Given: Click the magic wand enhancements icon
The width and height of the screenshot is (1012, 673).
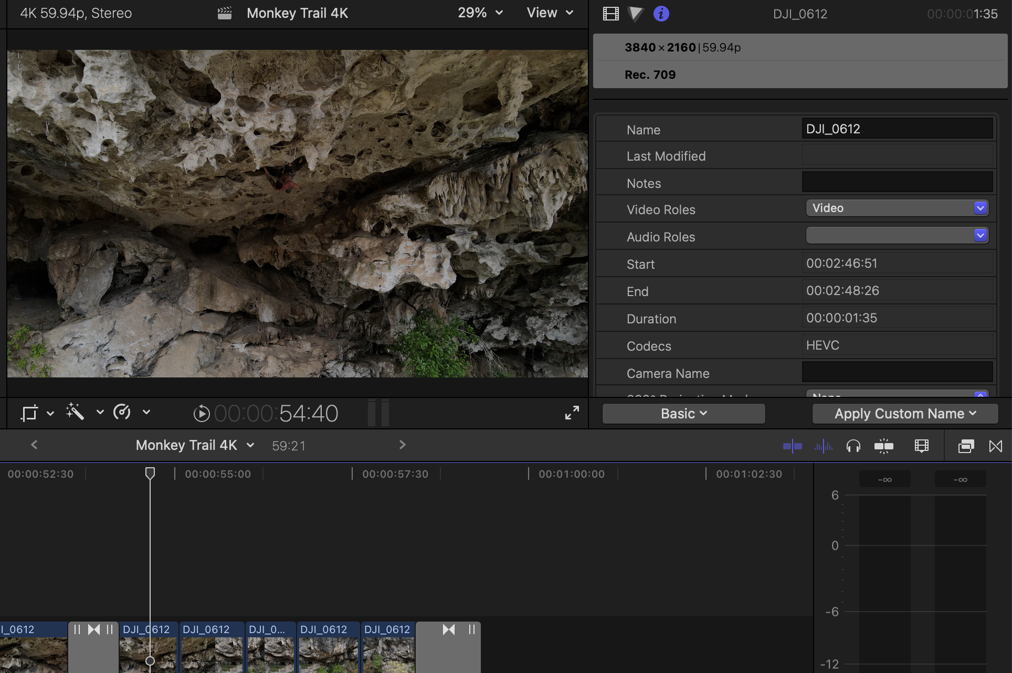Looking at the screenshot, I should [75, 412].
